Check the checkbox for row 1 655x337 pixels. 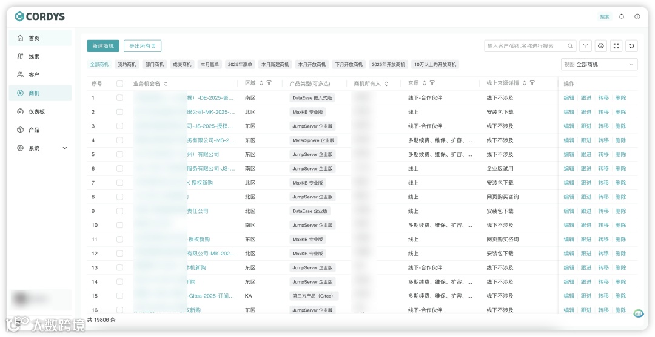[119, 98]
